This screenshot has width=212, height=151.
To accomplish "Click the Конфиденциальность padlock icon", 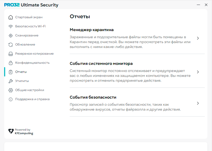I will tap(11, 63).
